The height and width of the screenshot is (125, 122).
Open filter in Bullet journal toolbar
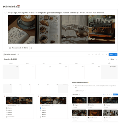(x=89, y=55)
